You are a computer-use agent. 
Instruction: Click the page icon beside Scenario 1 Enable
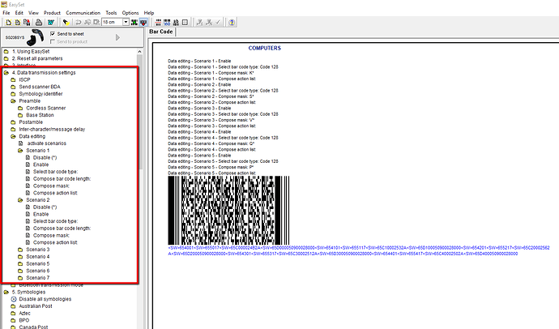click(28, 164)
